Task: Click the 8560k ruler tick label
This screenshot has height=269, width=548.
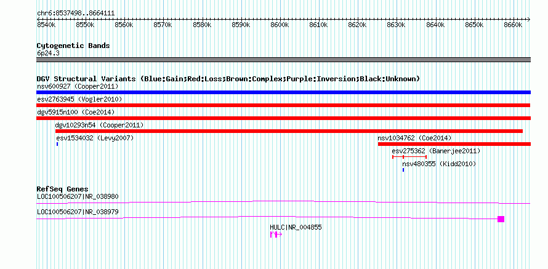Action: [124, 25]
